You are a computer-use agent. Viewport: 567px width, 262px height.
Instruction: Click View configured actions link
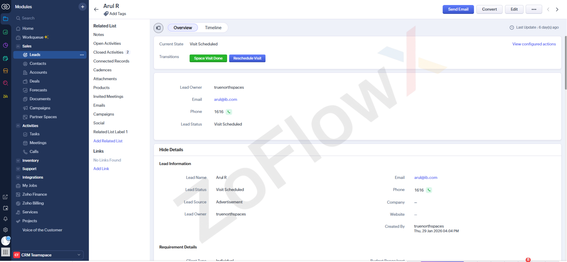pyautogui.click(x=534, y=44)
